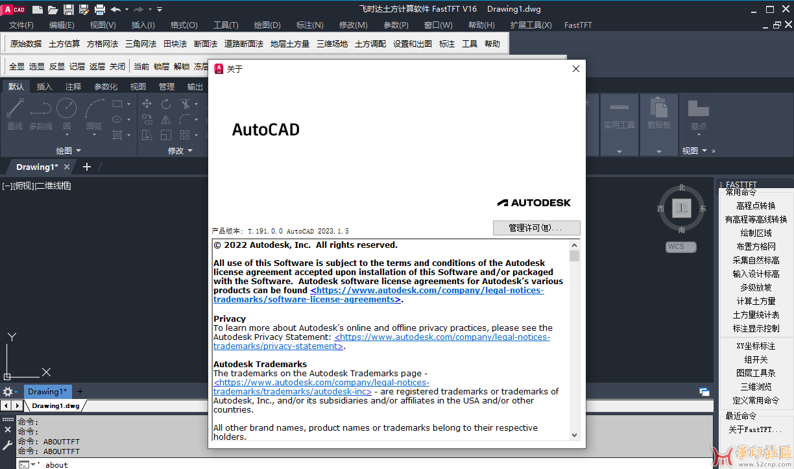Select the Ellipse draw tool
The image size is (794, 469).
pos(117,119)
